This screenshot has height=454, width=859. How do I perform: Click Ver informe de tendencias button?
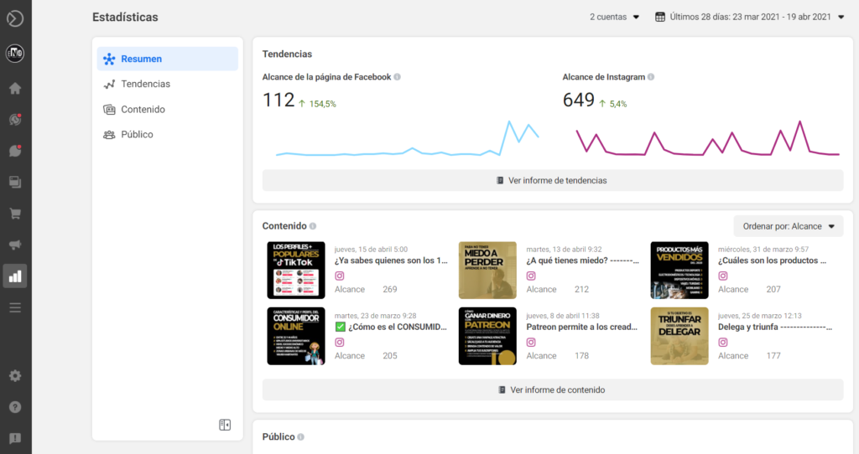(553, 180)
